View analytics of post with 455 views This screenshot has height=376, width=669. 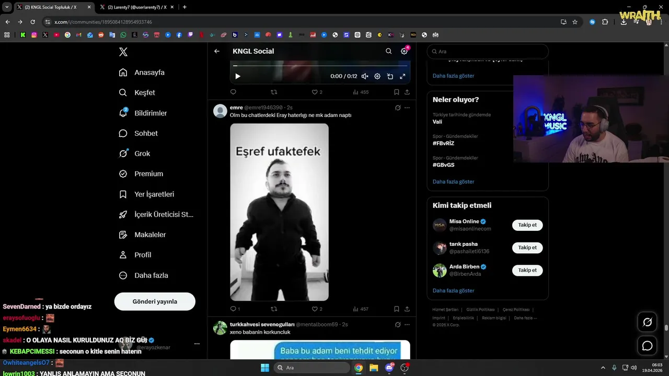coord(361,92)
